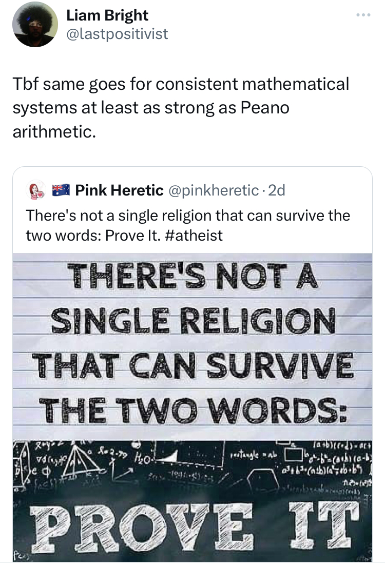Click the 'SINGLE RELIGION' line in the meme
Viewport: 385px width, 566px height.
192,322
